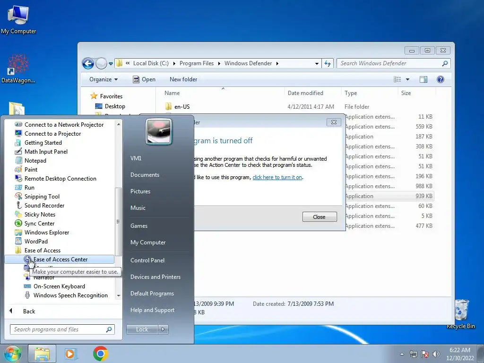Change your view icon in Explorer
The width and height of the screenshot is (484, 363).
point(397,79)
